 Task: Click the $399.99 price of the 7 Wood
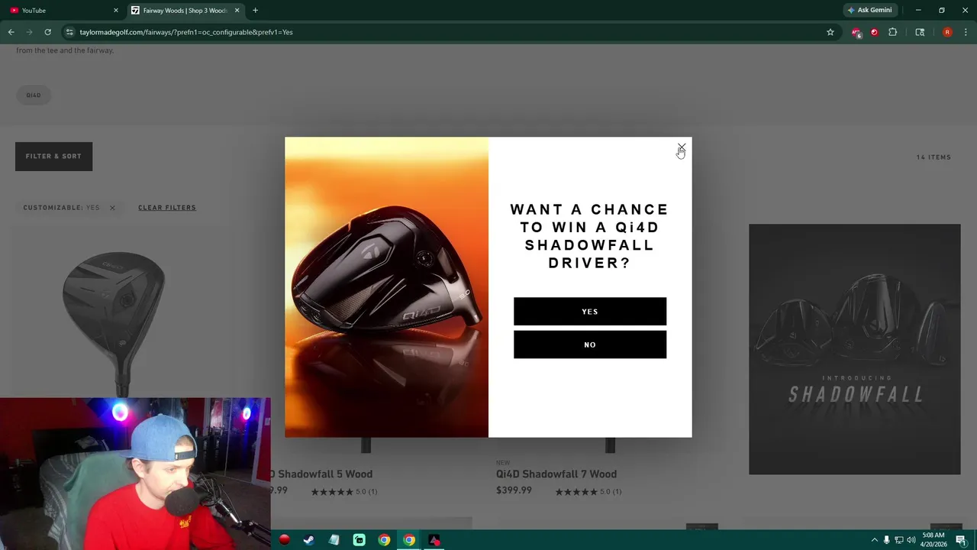[x=514, y=490]
